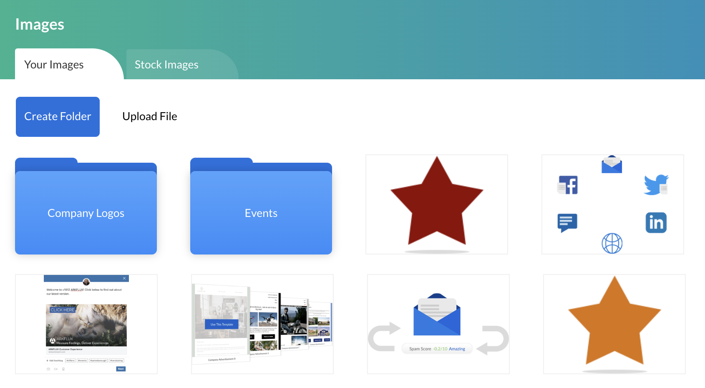Click the Facebook icon in social image
The image size is (705, 388).
[x=568, y=185]
